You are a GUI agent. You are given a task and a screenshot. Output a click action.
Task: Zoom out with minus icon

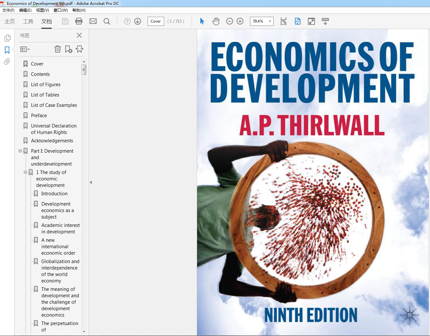pyautogui.click(x=230, y=21)
